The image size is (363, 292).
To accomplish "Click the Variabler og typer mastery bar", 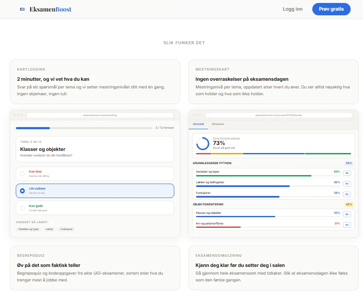I will (x=268, y=176).
